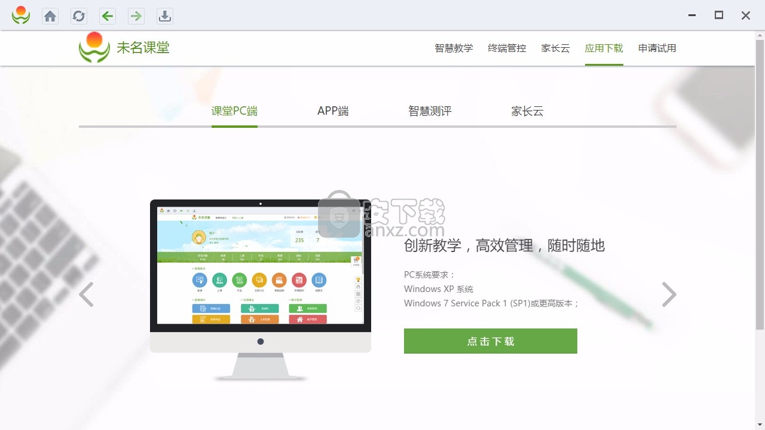Switch to 课堂PC端 tab
765x430 pixels.
(x=234, y=111)
